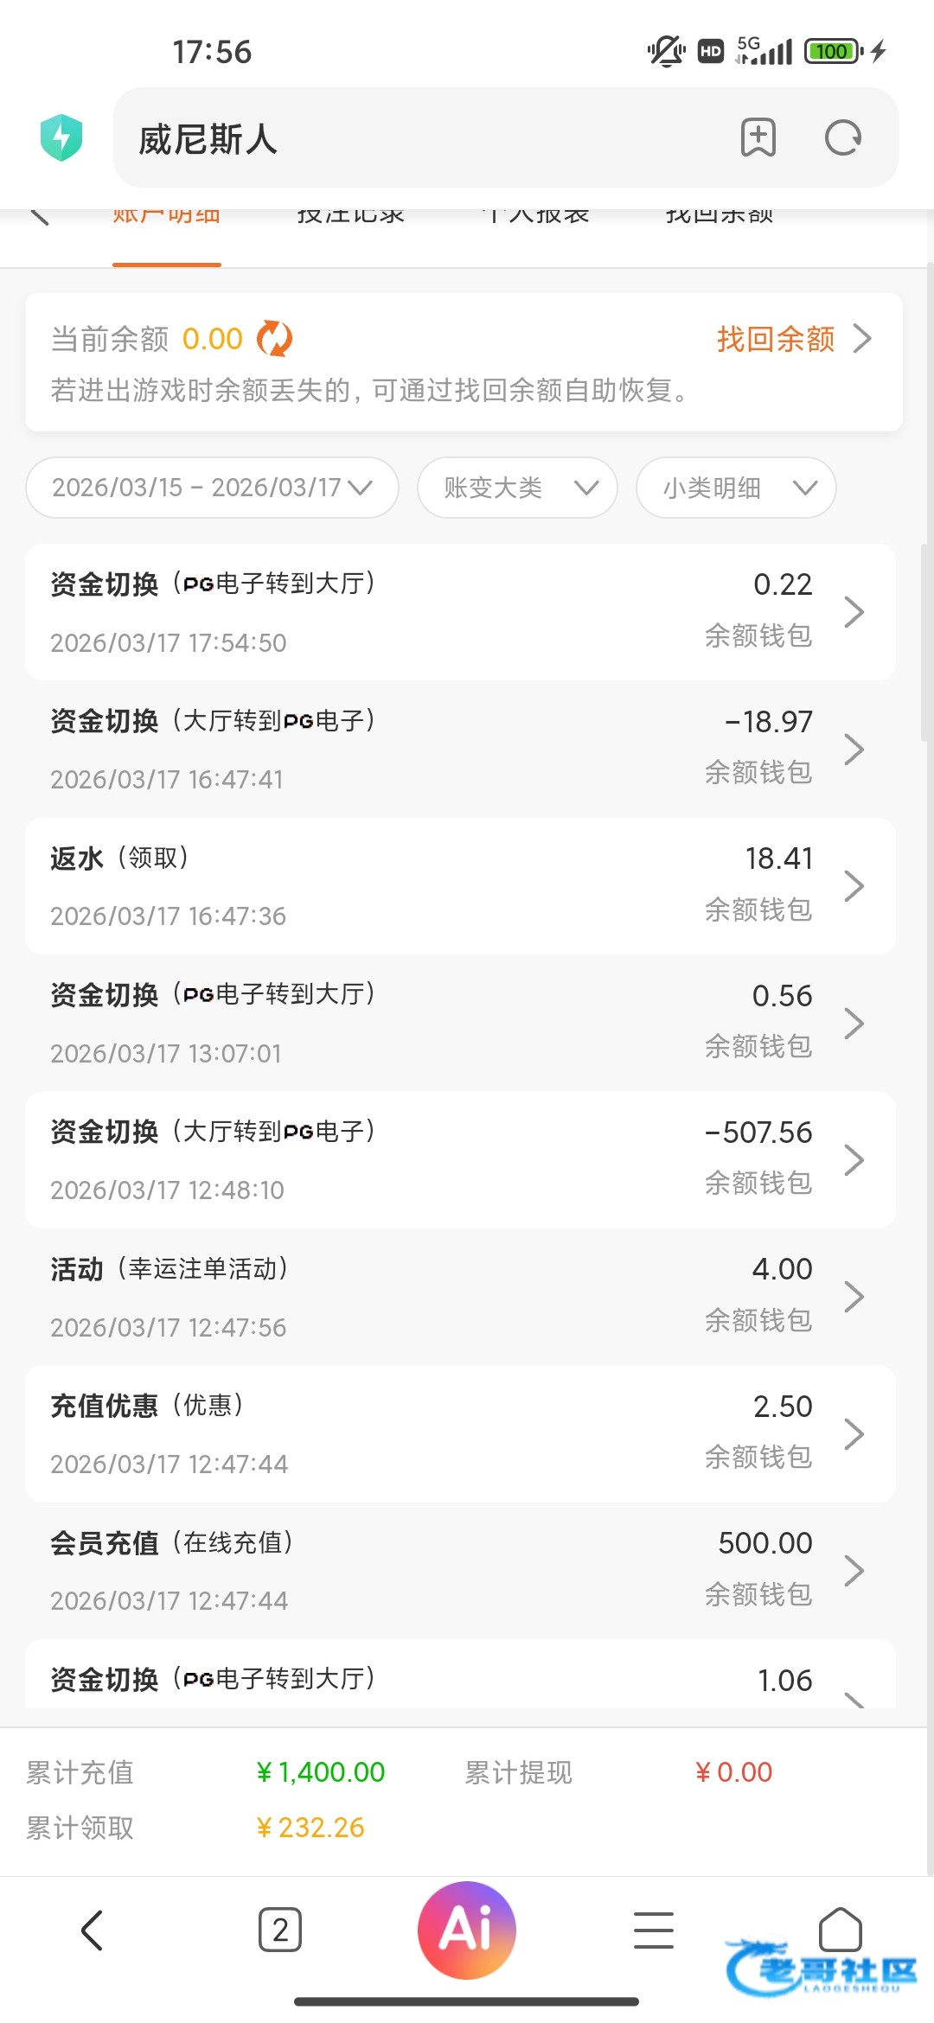Open the 返水 (领取) 18.41 record
The image size is (934, 2023).
(x=460, y=886)
